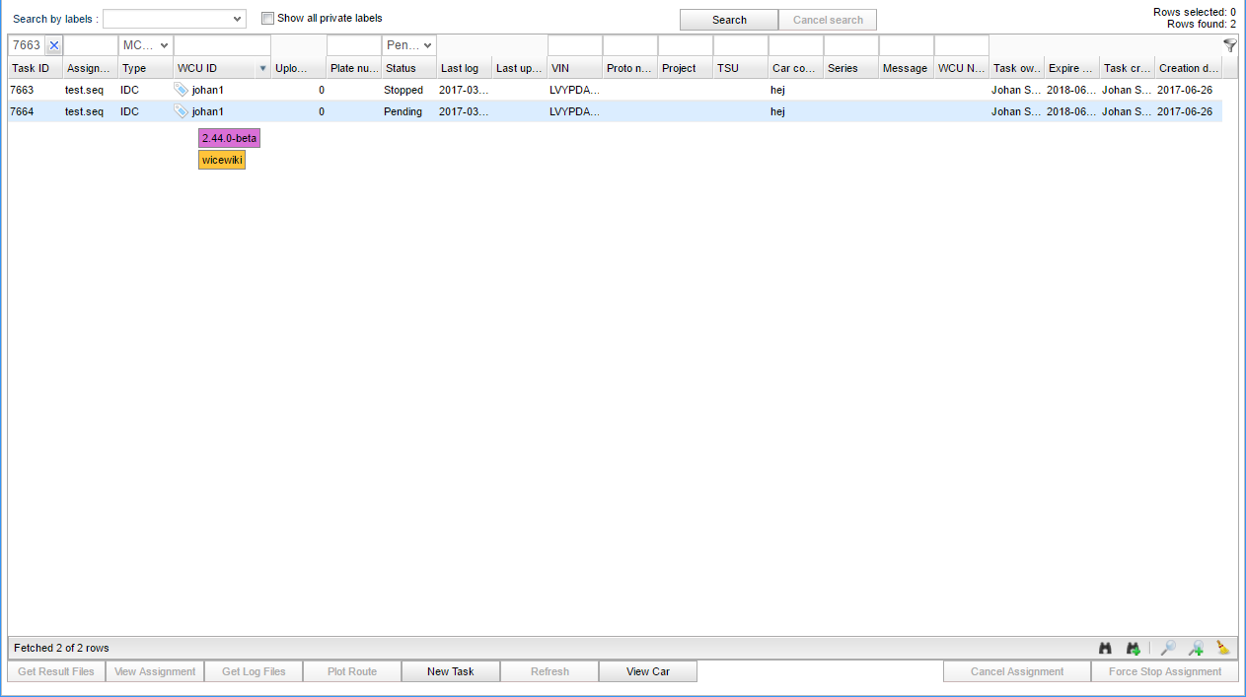
Task: Click the binoculars icon with green plus
Action: click(x=1133, y=648)
